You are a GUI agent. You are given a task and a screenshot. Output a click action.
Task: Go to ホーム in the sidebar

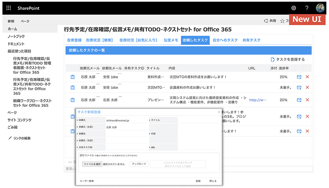coord(30,29)
